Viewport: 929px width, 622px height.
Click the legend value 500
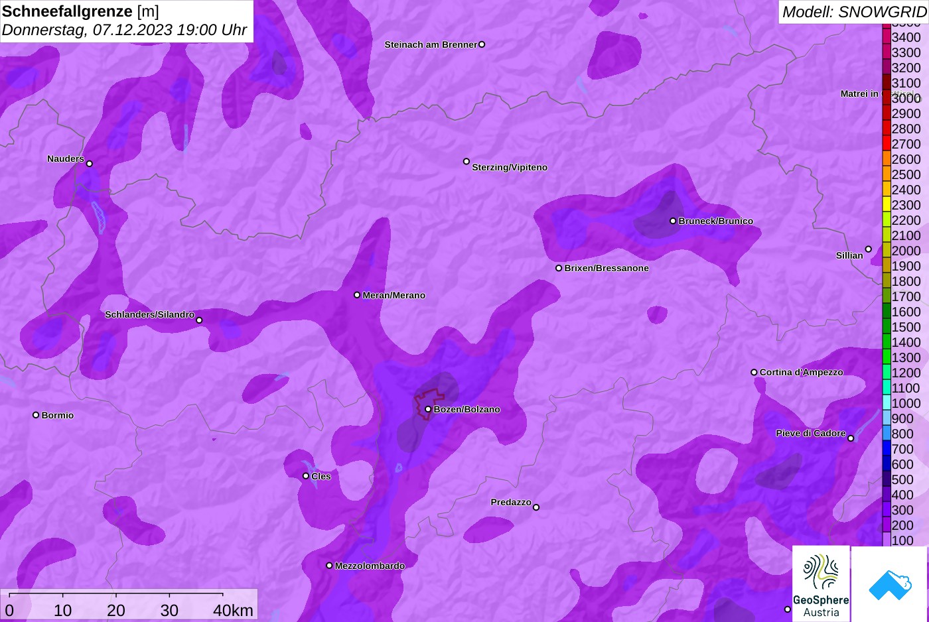coord(902,479)
